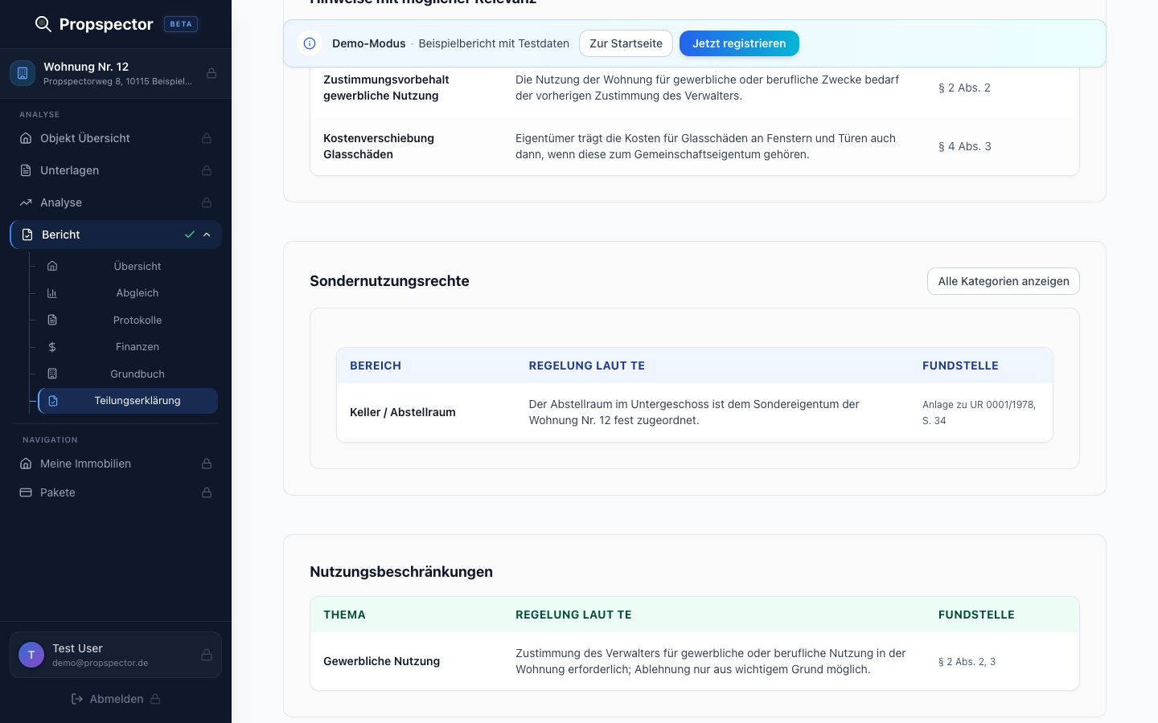Open Unterlagen in the sidebar

(116, 170)
